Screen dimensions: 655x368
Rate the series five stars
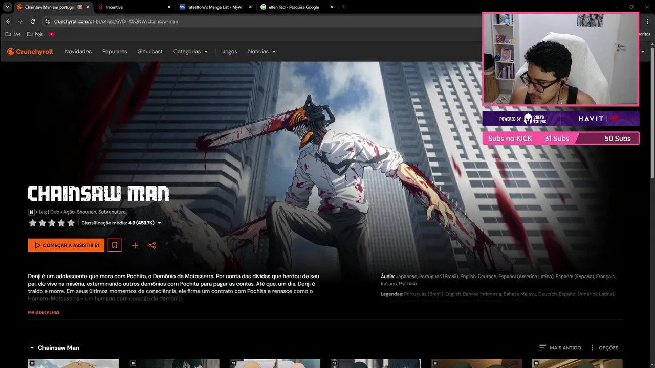[x=71, y=223]
